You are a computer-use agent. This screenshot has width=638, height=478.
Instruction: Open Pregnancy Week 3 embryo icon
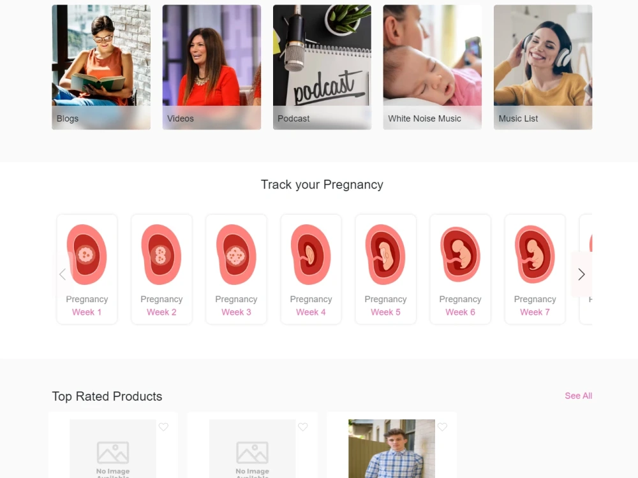click(x=236, y=254)
